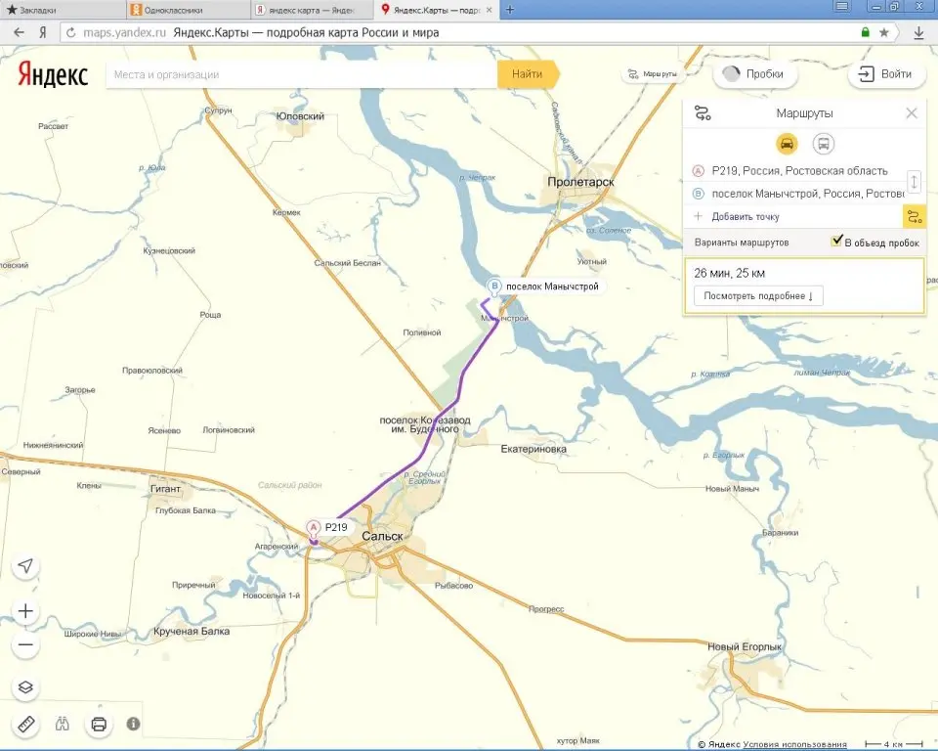
Task: Open a new browser tab with plus
Action: (510, 10)
